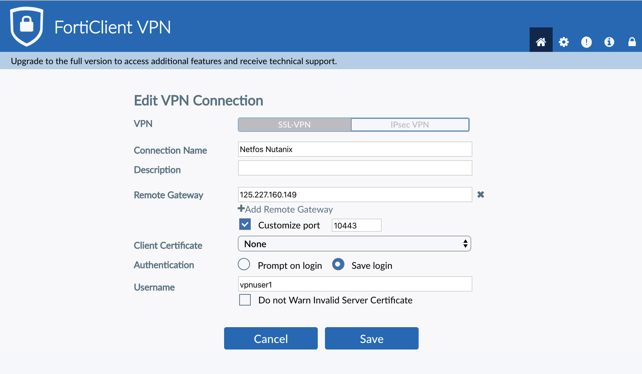Enable Do not Warn Invalid Server Certificate
Screen dimensions: 642x374
245,300
